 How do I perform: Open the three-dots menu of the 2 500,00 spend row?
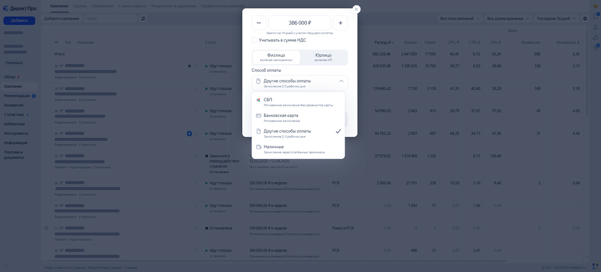195,183
